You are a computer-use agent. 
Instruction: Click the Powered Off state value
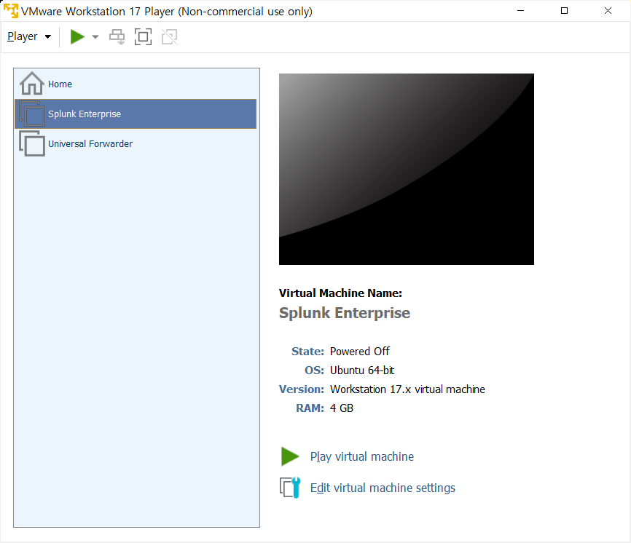[360, 352]
